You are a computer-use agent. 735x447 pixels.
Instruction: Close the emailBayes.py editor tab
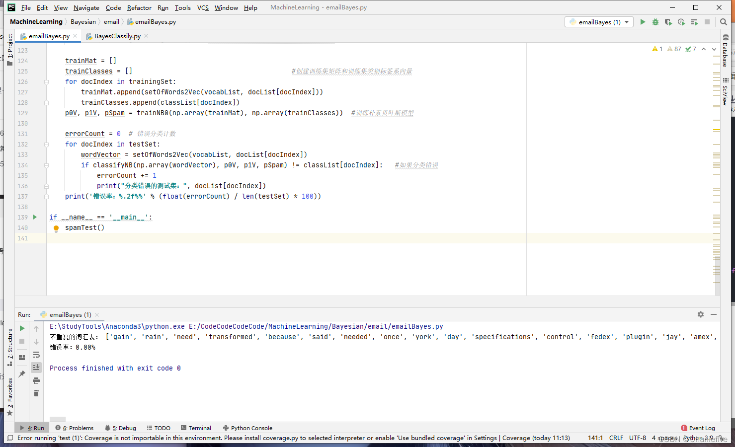point(75,36)
